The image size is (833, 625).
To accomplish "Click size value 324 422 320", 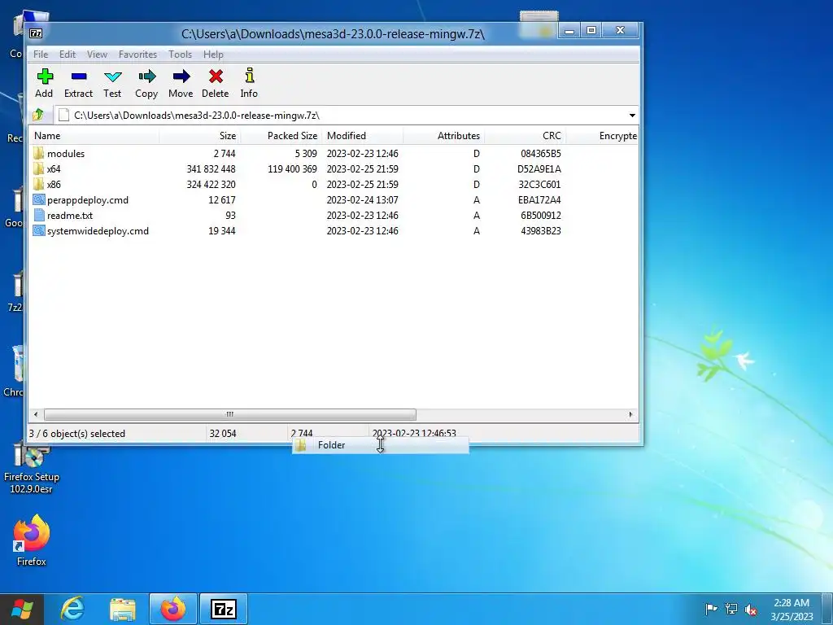I will coord(211,185).
